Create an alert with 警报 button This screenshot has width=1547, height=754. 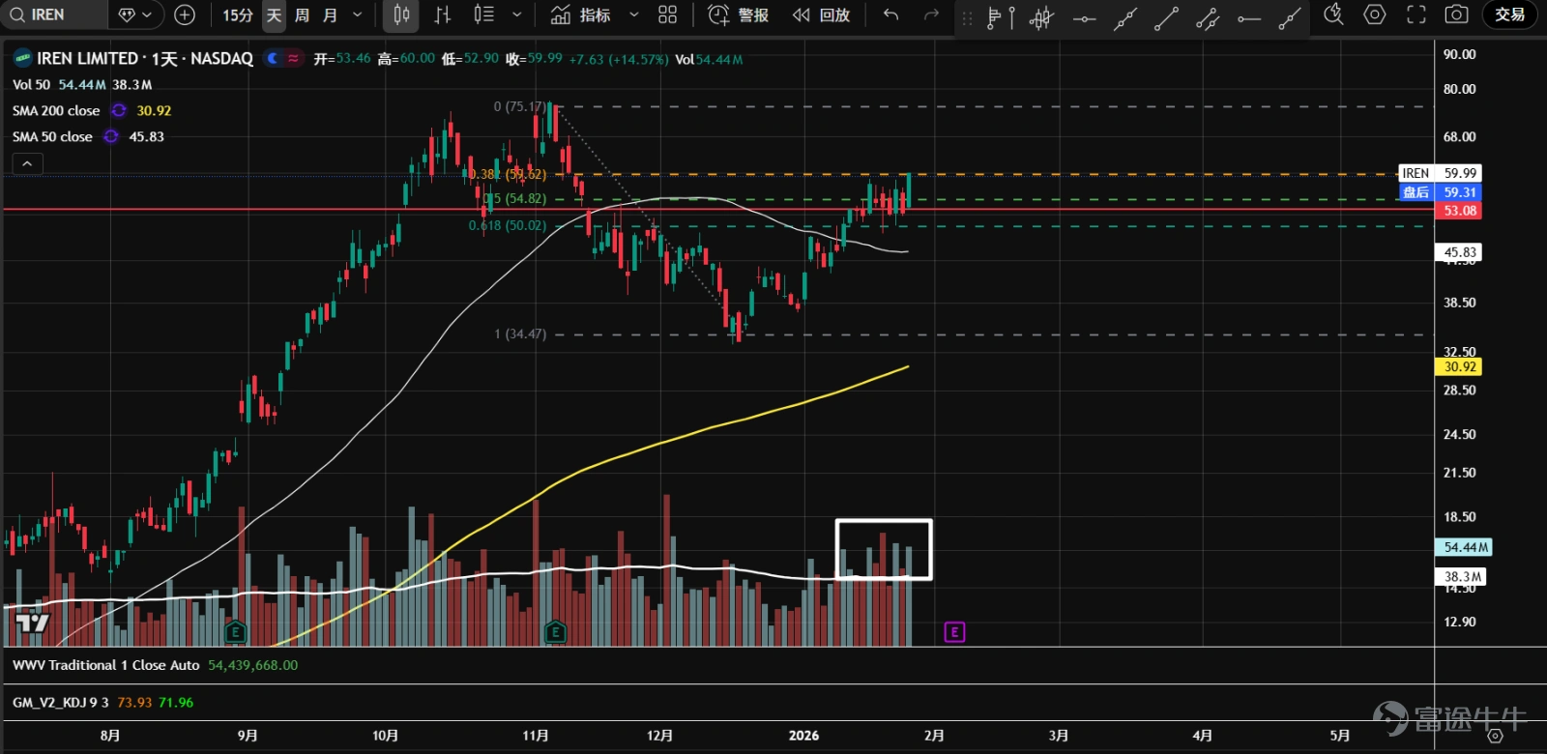tap(739, 14)
